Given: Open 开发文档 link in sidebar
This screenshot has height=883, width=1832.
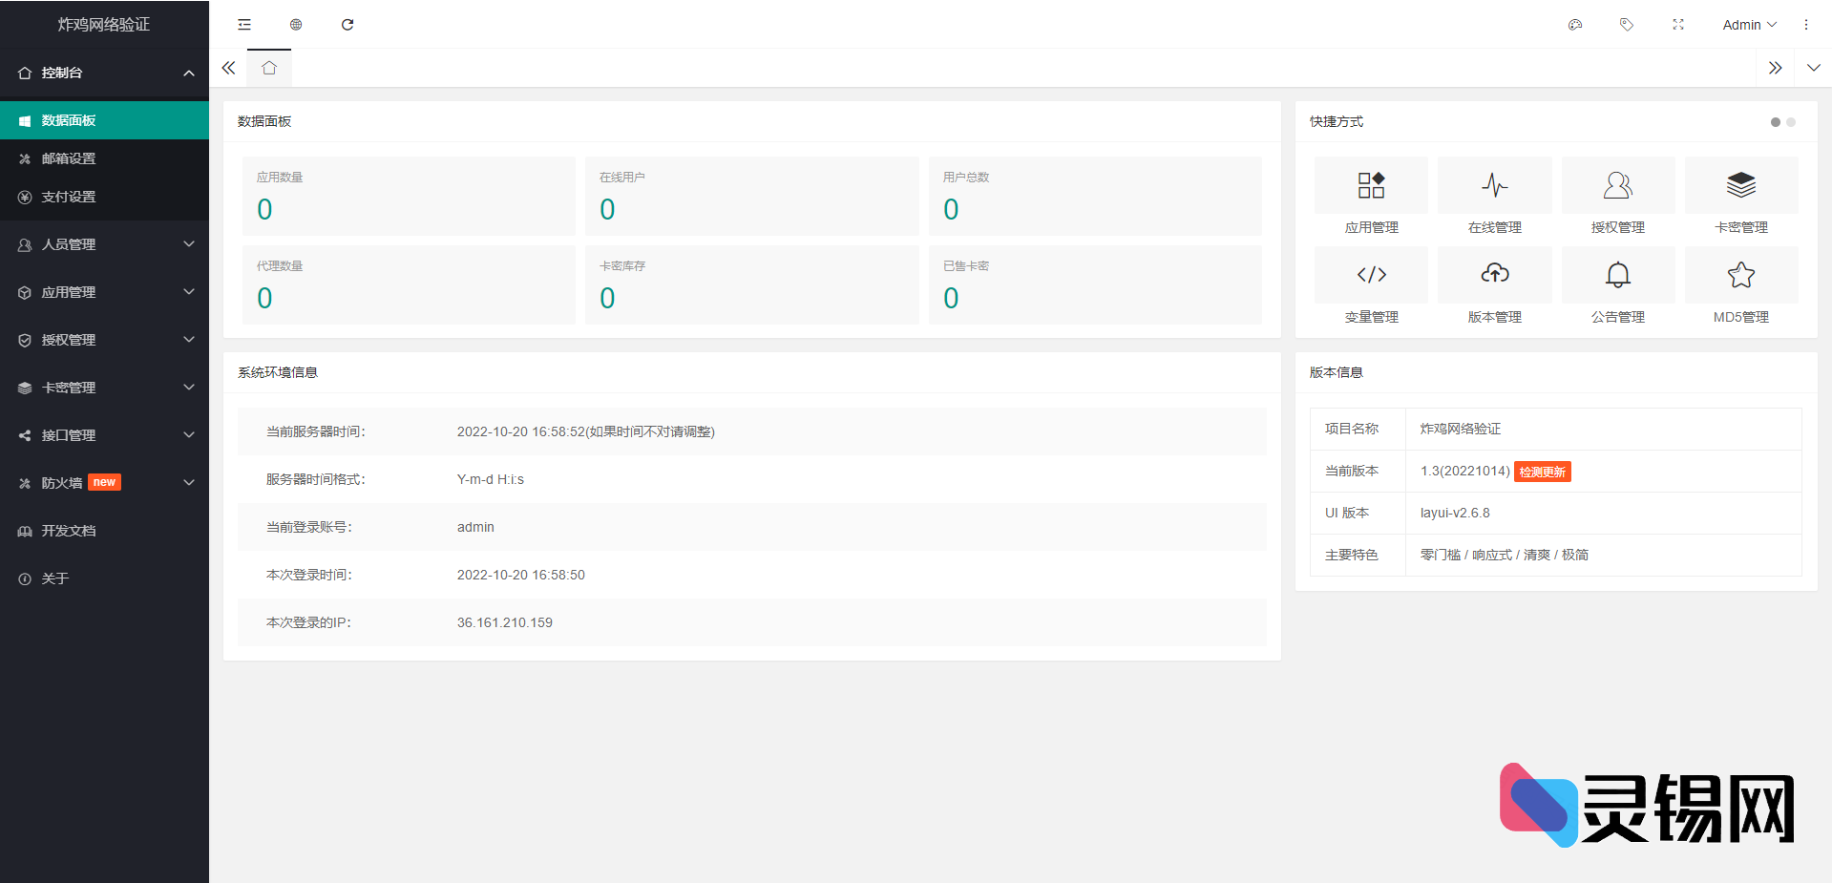Looking at the screenshot, I should point(69,531).
